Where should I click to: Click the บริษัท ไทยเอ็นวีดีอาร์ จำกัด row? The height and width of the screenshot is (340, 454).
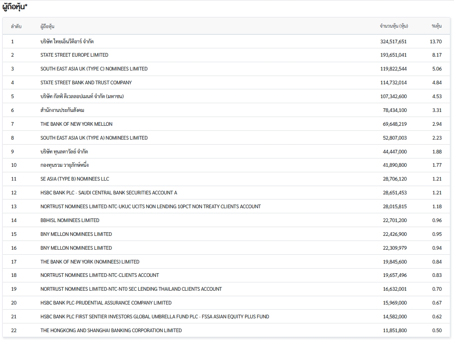(x=67, y=41)
